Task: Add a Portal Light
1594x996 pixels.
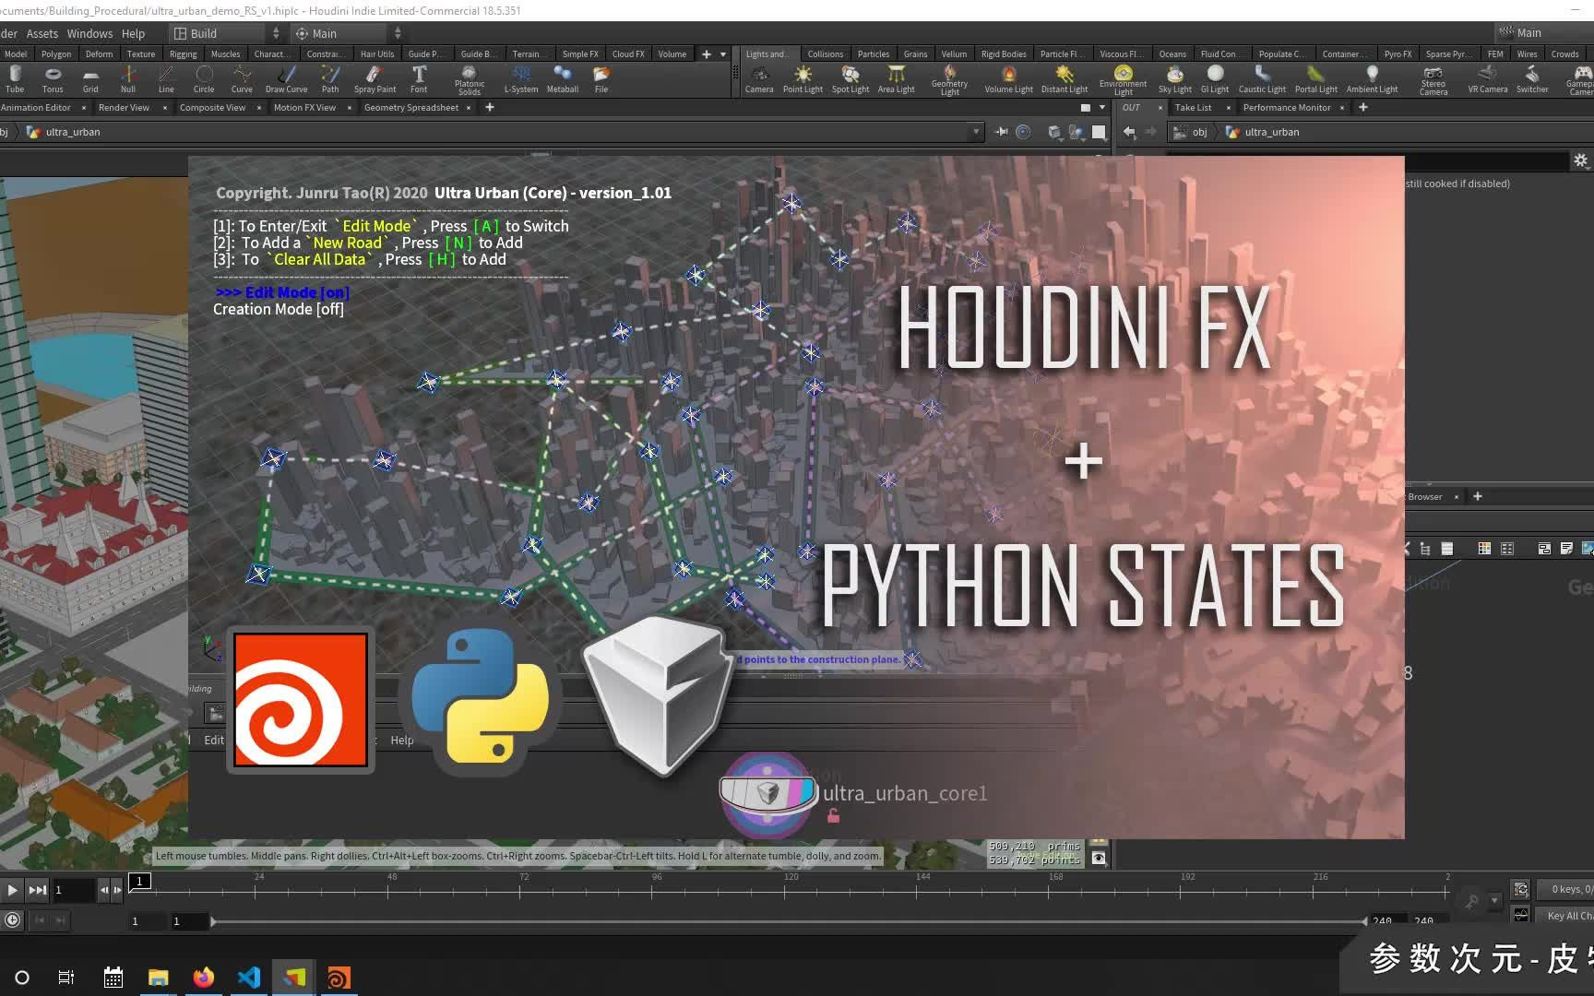Action: [x=1316, y=79]
